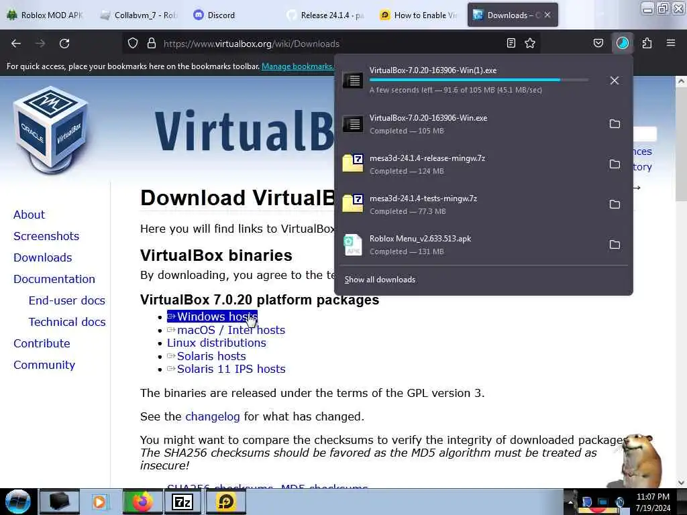Open the Manage bookmarks link

297,66
